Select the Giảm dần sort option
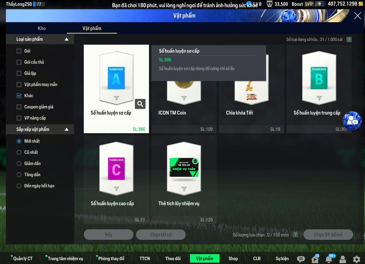365x264 pixels. [19, 164]
